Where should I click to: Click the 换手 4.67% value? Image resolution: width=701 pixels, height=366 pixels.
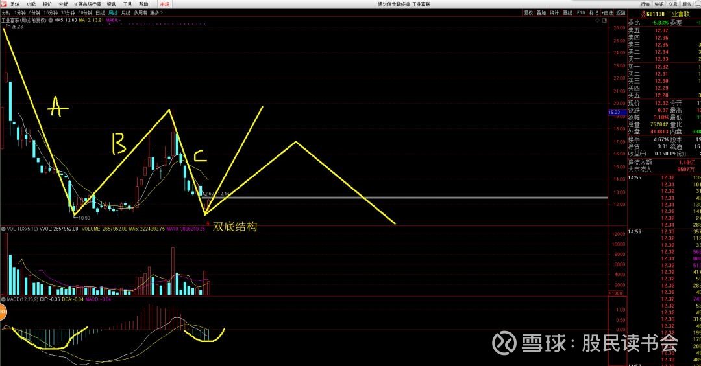[661, 140]
